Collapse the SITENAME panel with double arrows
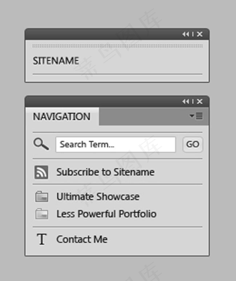The image size is (236, 281). tap(186, 34)
